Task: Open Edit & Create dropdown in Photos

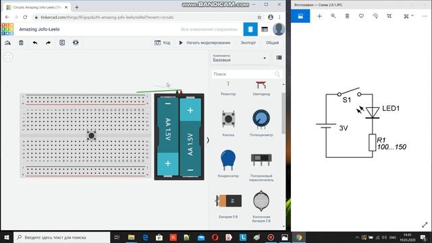Action: click(x=408, y=16)
